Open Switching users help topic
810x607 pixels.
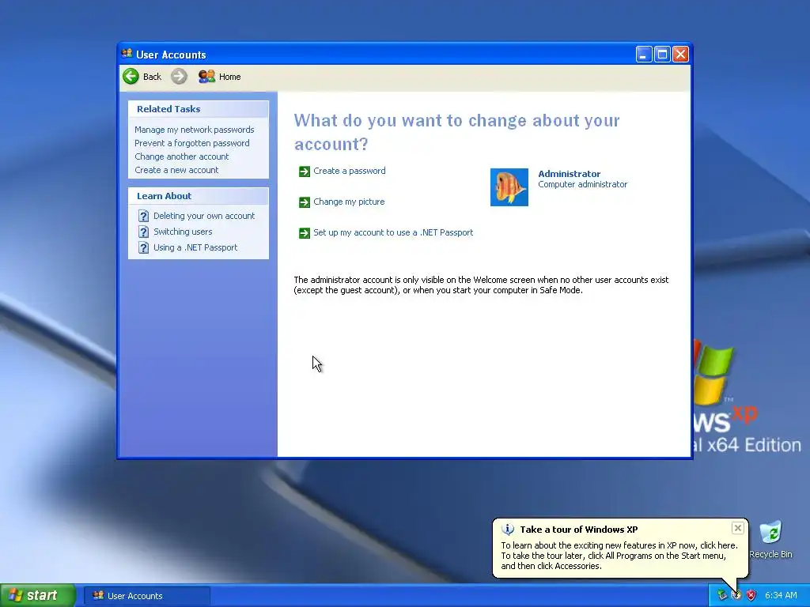pos(183,232)
